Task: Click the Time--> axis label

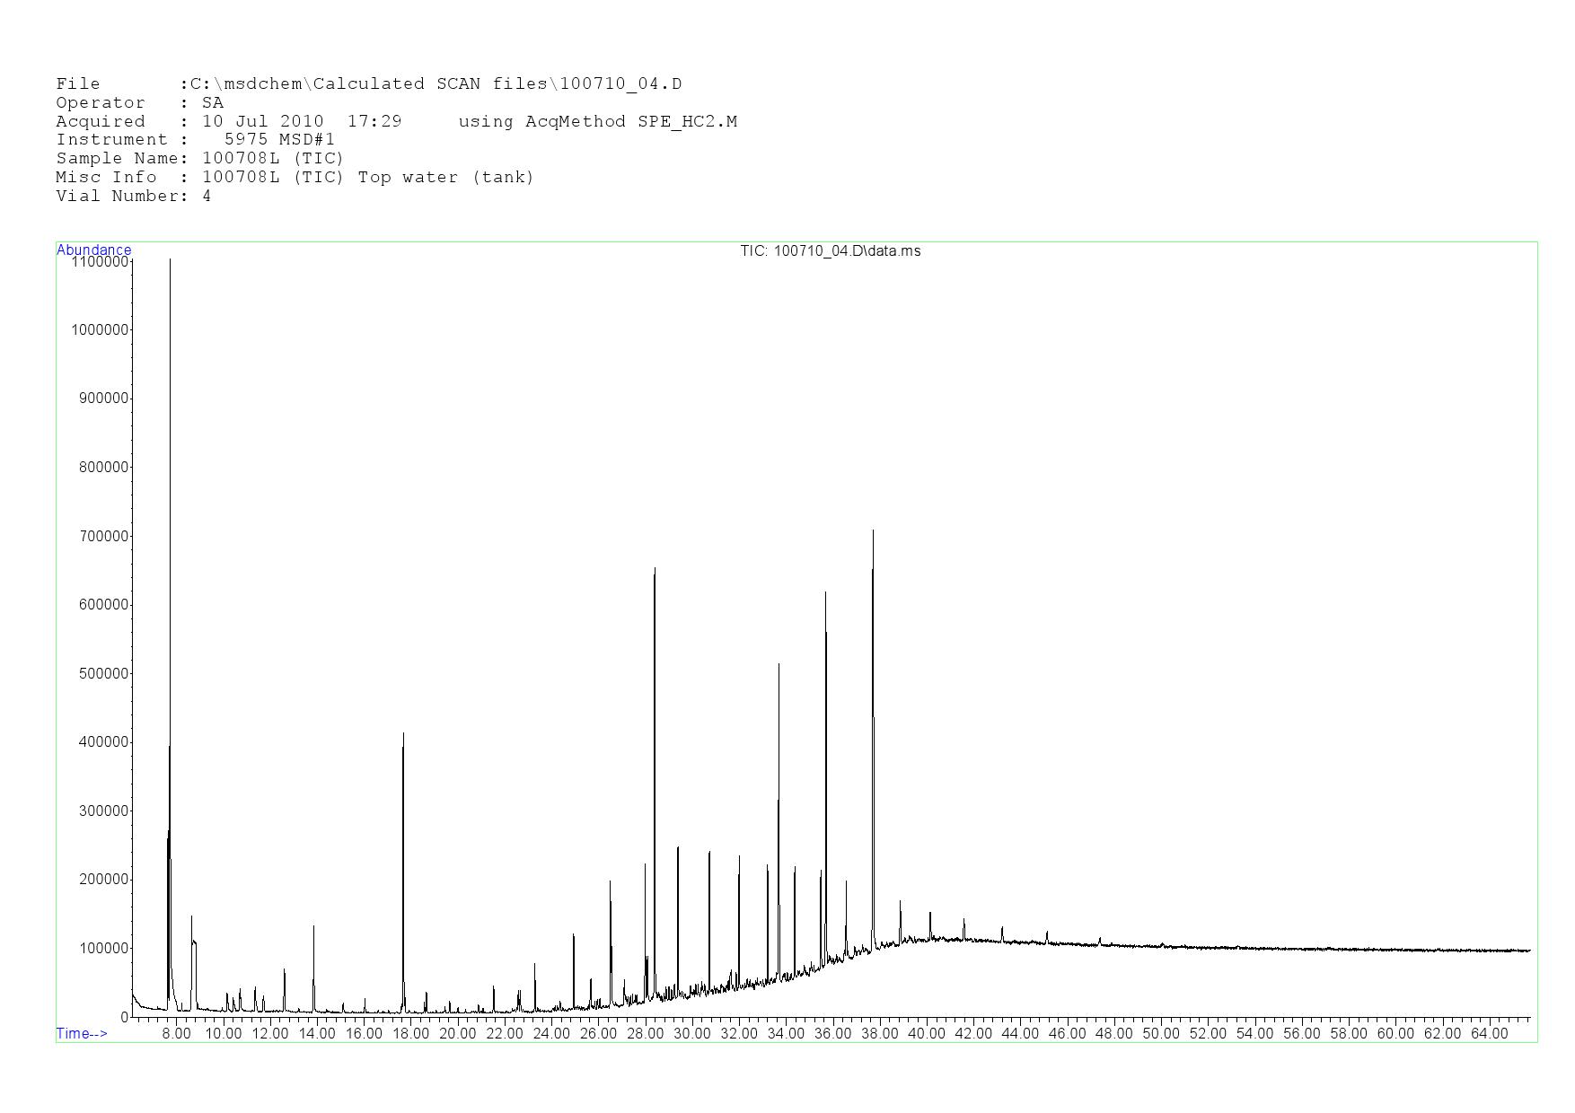Action: 82,1033
